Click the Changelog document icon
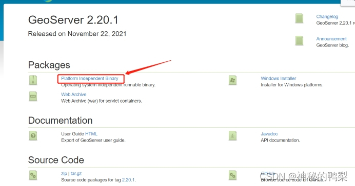355x186 pixels. [299, 18]
